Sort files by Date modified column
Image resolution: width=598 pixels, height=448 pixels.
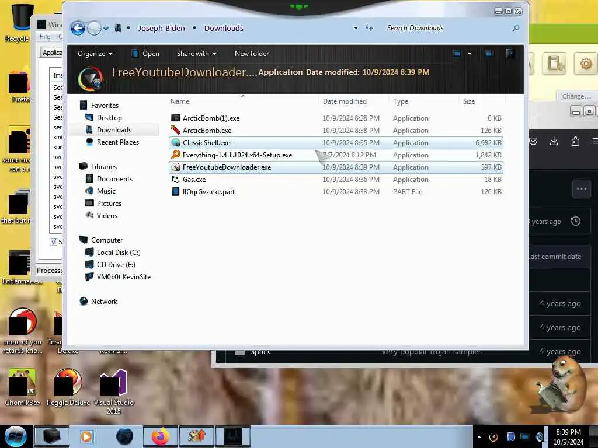pyautogui.click(x=354, y=101)
